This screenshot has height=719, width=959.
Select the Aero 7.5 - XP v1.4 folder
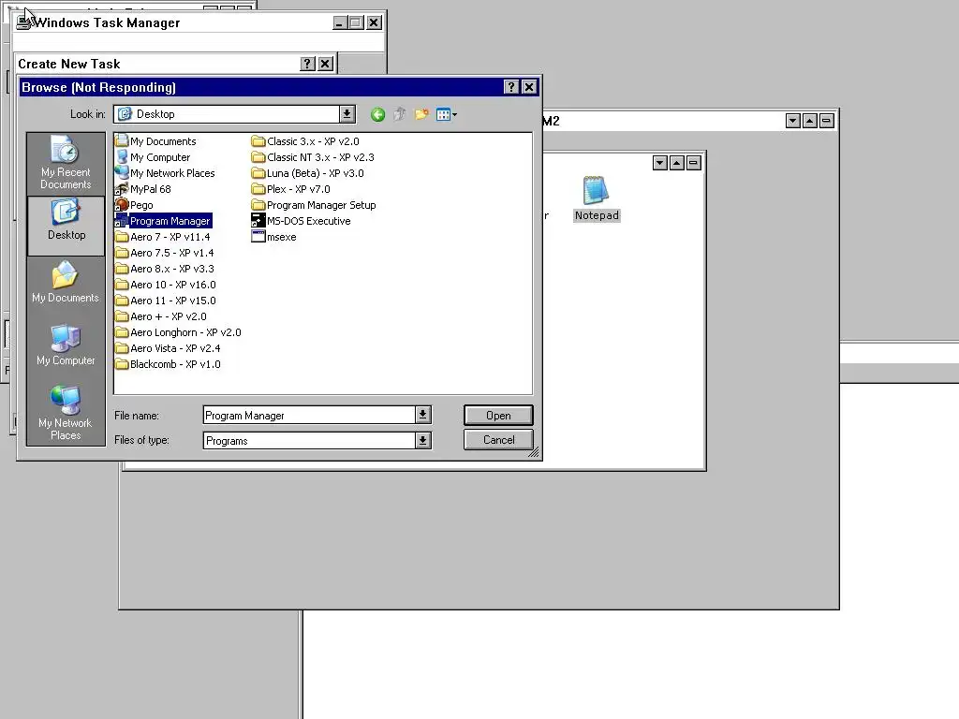click(x=165, y=253)
